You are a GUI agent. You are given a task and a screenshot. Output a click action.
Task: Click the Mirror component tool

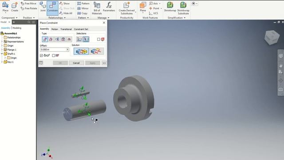83,8
